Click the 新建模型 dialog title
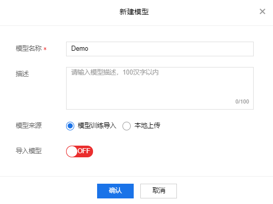This screenshot has height=204, width=273. pyautogui.click(x=134, y=12)
